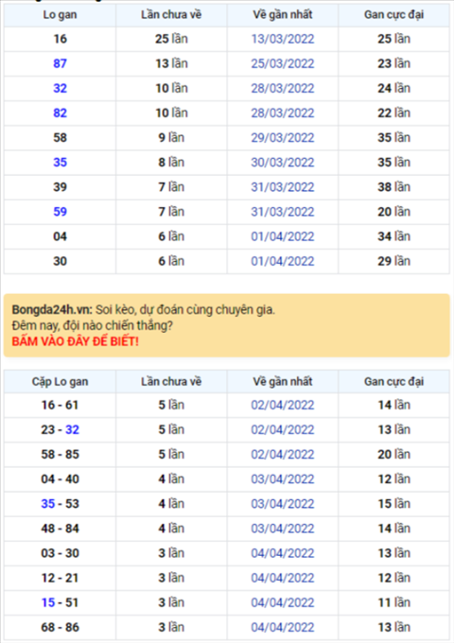454x643 pixels.
Task: Click first table 'Về gần nhất' header
Action: 283,15
